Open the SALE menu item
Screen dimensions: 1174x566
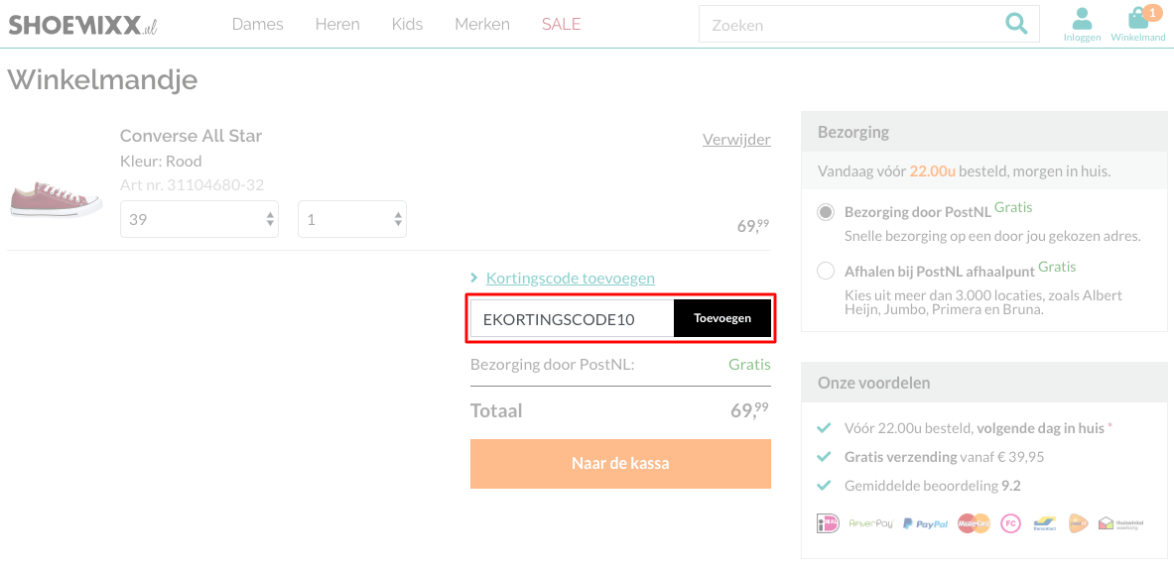point(561,24)
